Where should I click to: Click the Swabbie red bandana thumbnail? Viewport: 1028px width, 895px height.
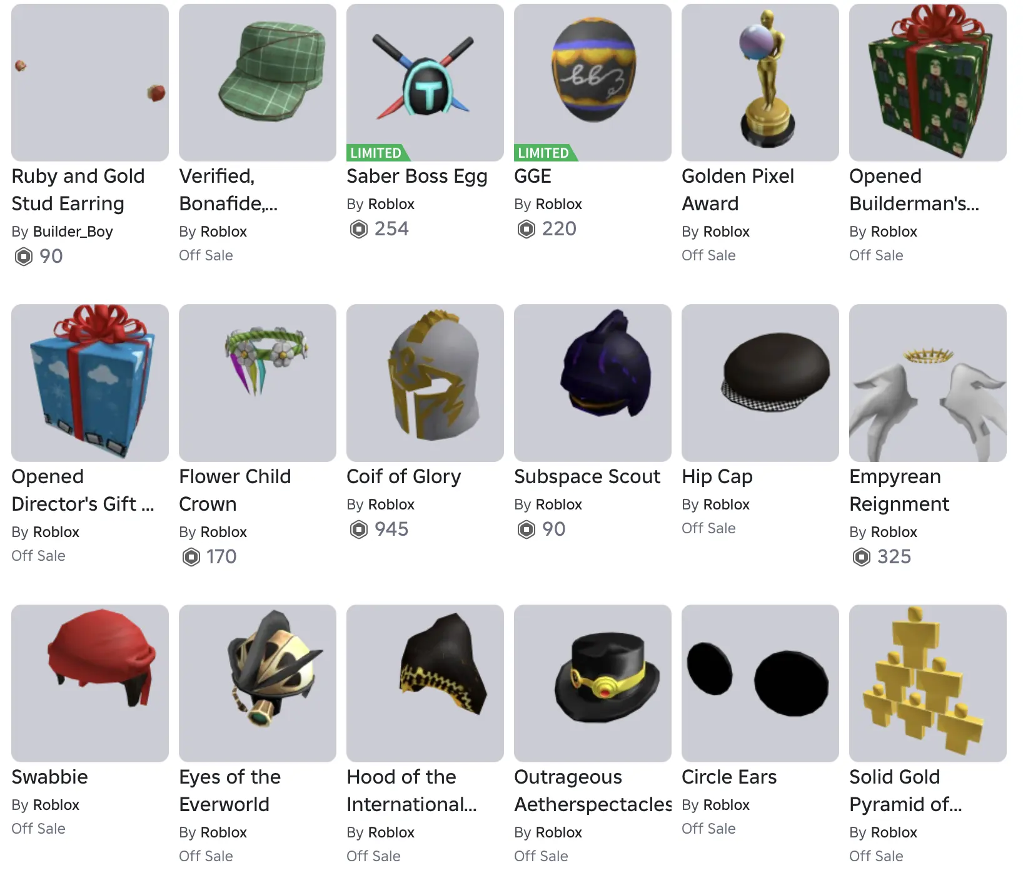click(90, 683)
